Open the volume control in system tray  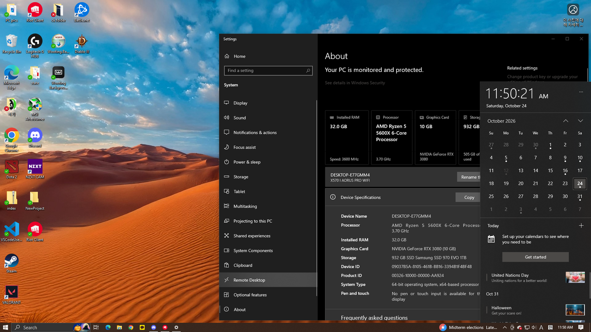(x=534, y=327)
